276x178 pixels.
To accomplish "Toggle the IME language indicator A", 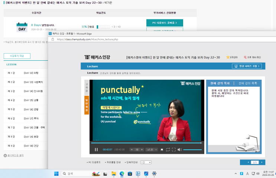I will pos(247,174).
